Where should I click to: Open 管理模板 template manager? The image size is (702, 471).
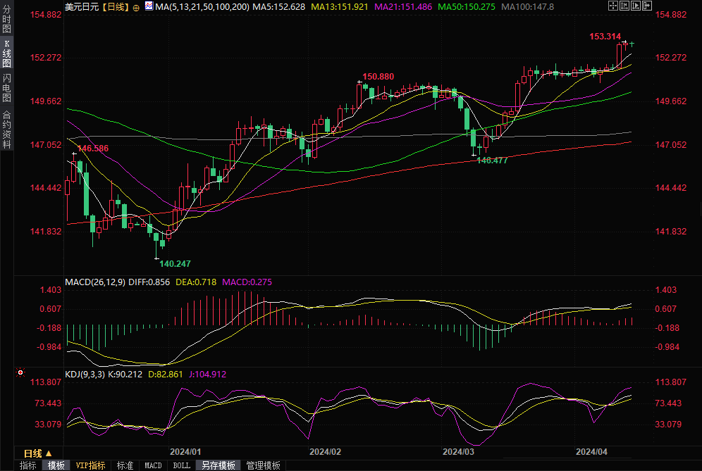pos(262,465)
